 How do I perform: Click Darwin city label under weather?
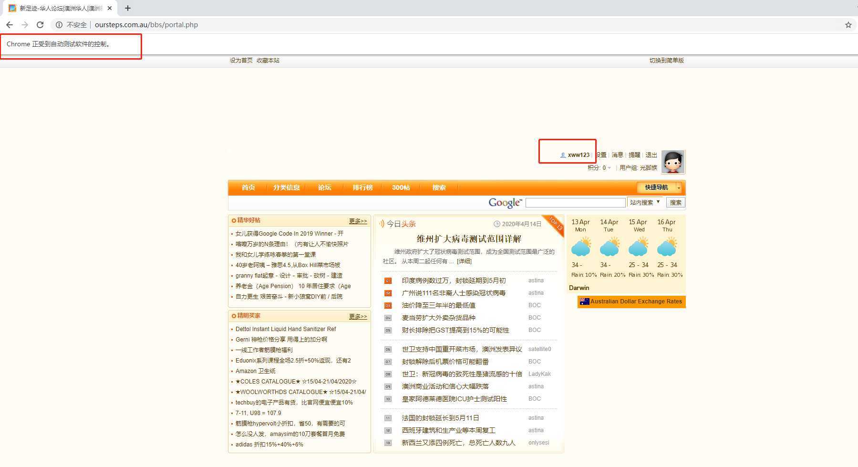point(579,288)
